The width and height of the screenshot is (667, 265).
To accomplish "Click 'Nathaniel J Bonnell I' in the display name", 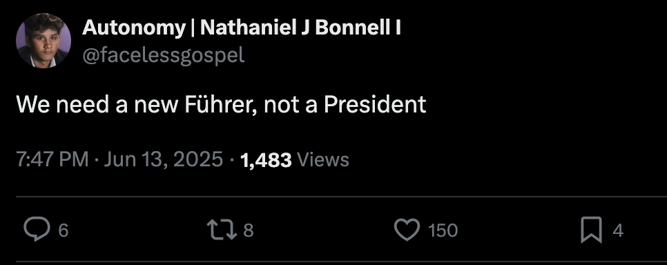I will 300,28.
